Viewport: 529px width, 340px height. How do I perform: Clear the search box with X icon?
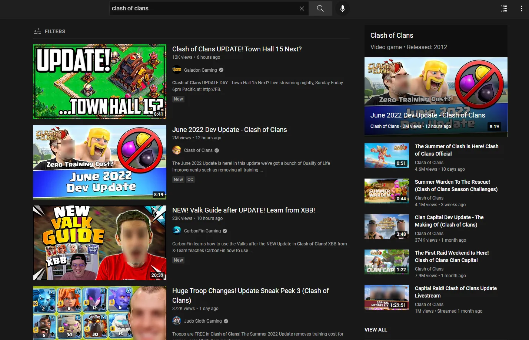[302, 8]
